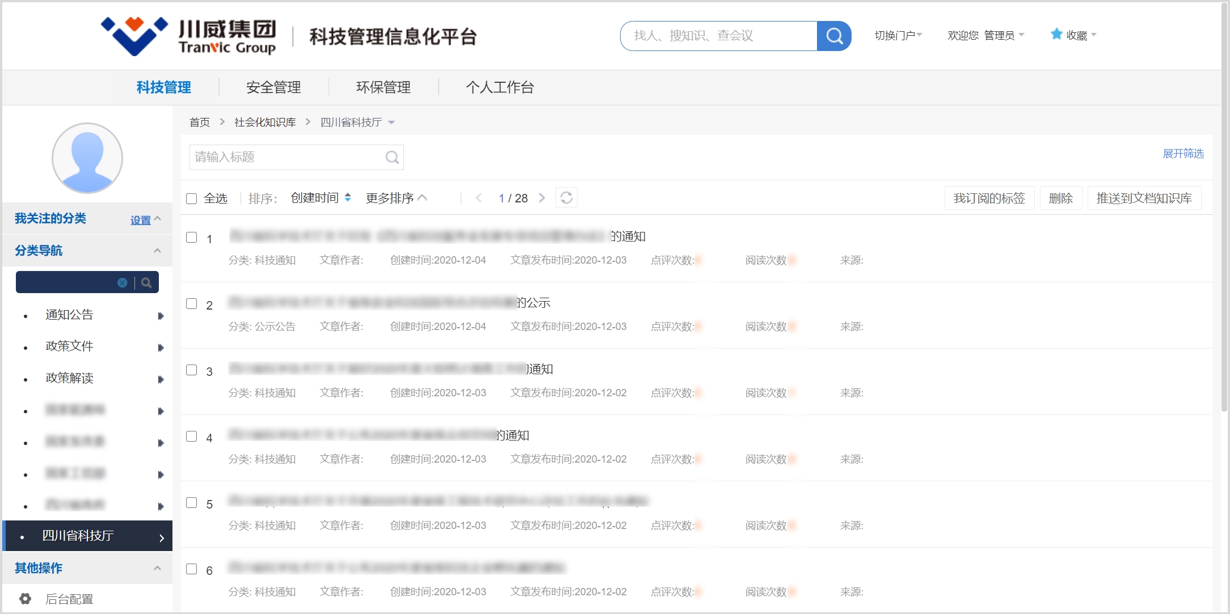Select checkbox for row 3
This screenshot has height=614, width=1230.
point(192,370)
